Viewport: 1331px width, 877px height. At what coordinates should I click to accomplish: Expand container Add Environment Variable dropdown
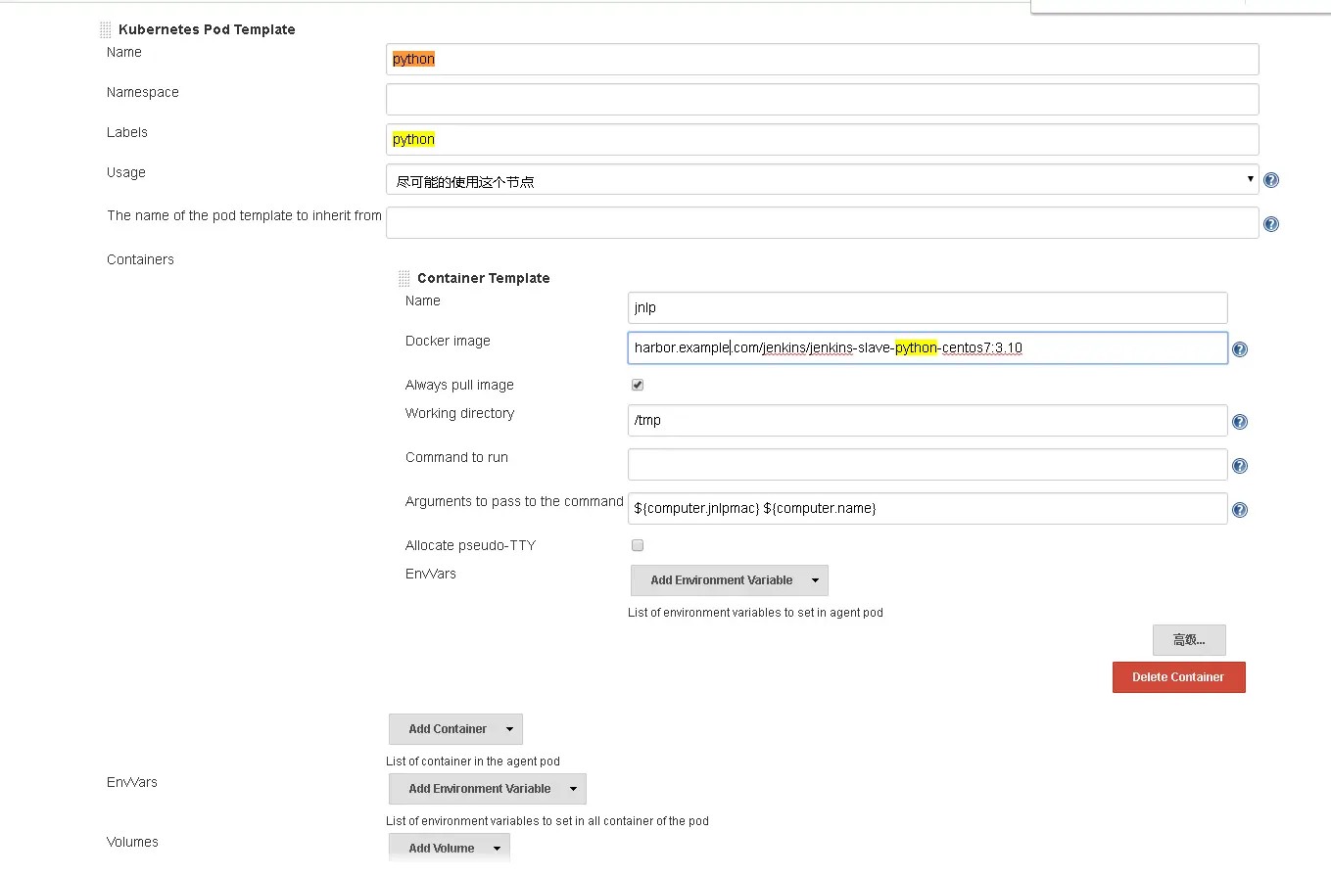(x=730, y=580)
